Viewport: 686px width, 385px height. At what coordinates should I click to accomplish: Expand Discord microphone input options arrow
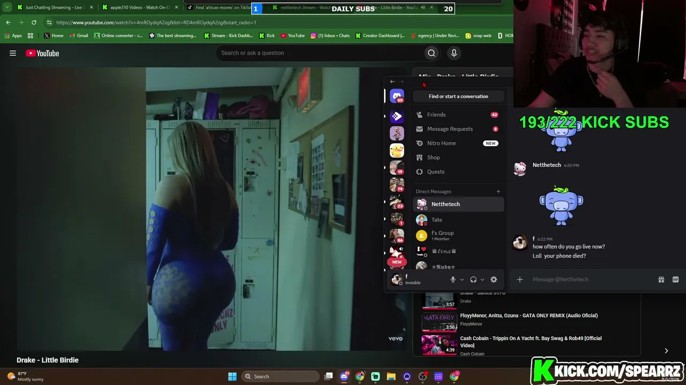pos(462,280)
